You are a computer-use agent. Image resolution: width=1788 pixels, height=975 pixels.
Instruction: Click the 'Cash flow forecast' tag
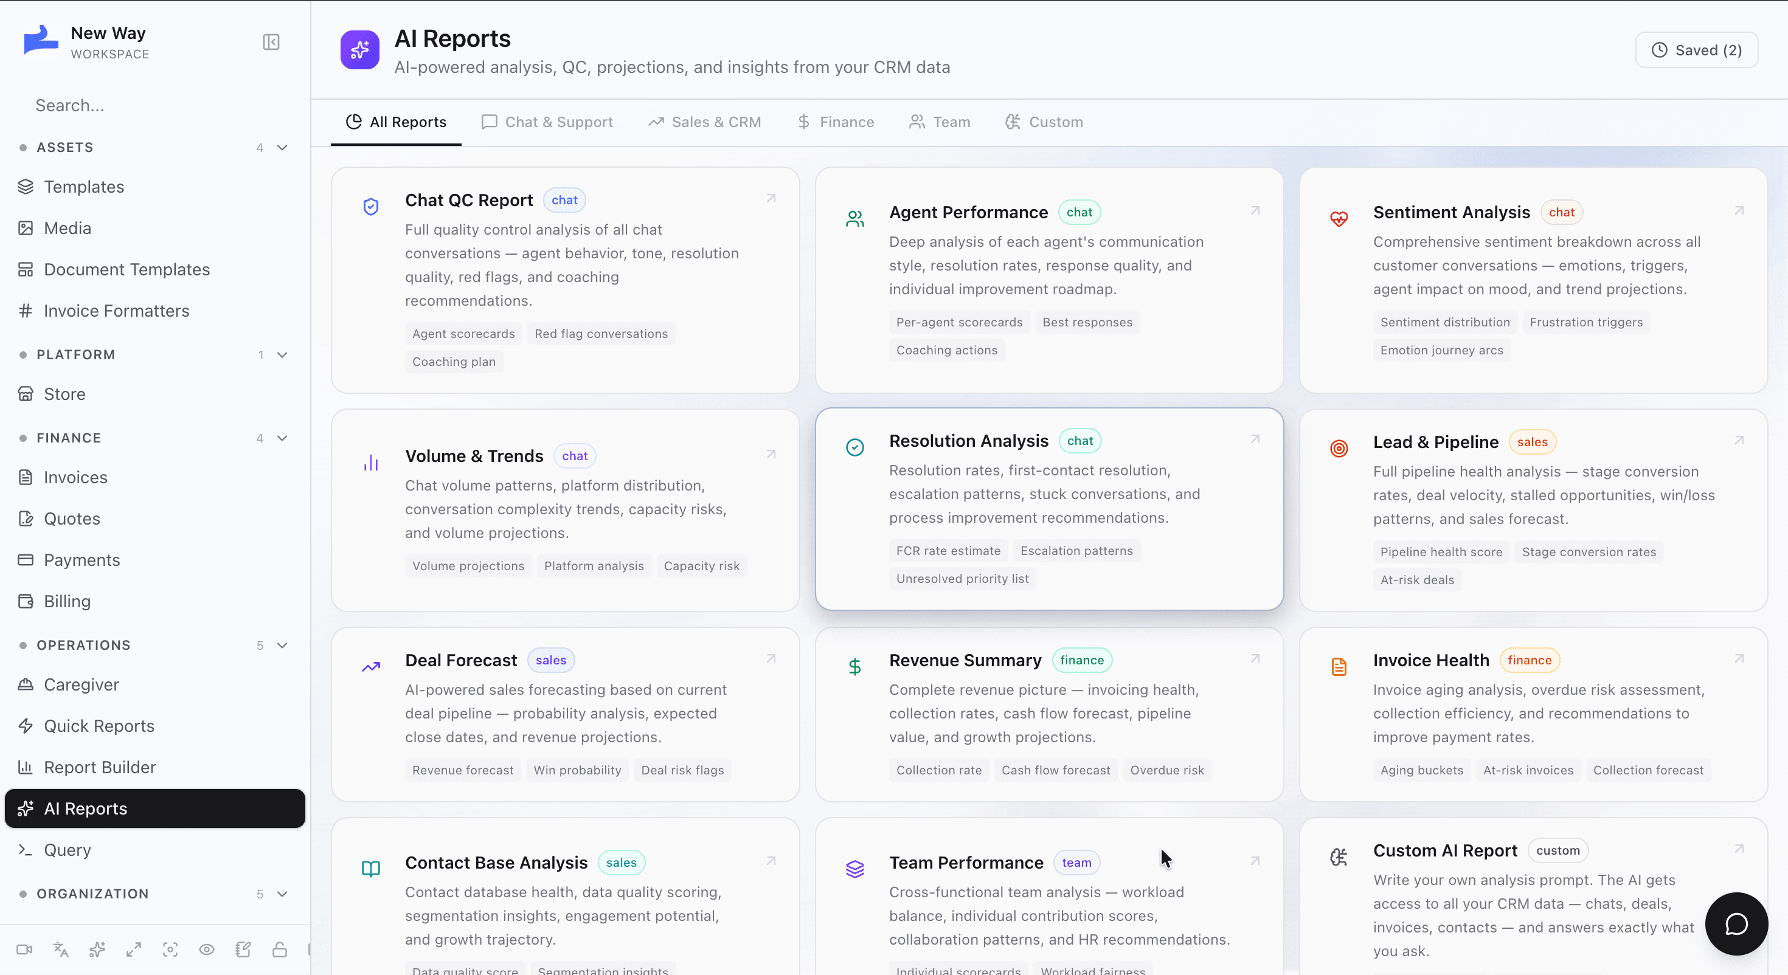(1056, 770)
